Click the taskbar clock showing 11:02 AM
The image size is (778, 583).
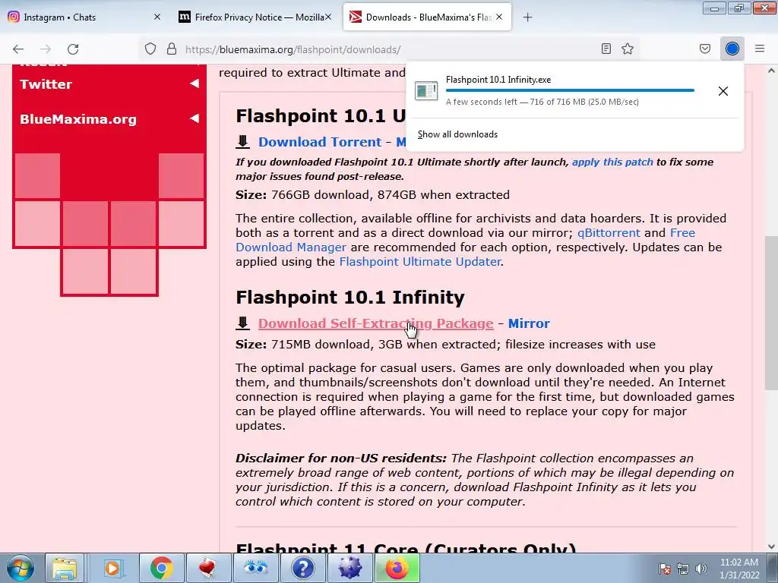pyautogui.click(x=739, y=569)
